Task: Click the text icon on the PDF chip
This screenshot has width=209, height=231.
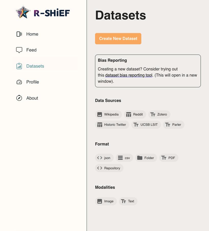Action: click(x=164, y=158)
